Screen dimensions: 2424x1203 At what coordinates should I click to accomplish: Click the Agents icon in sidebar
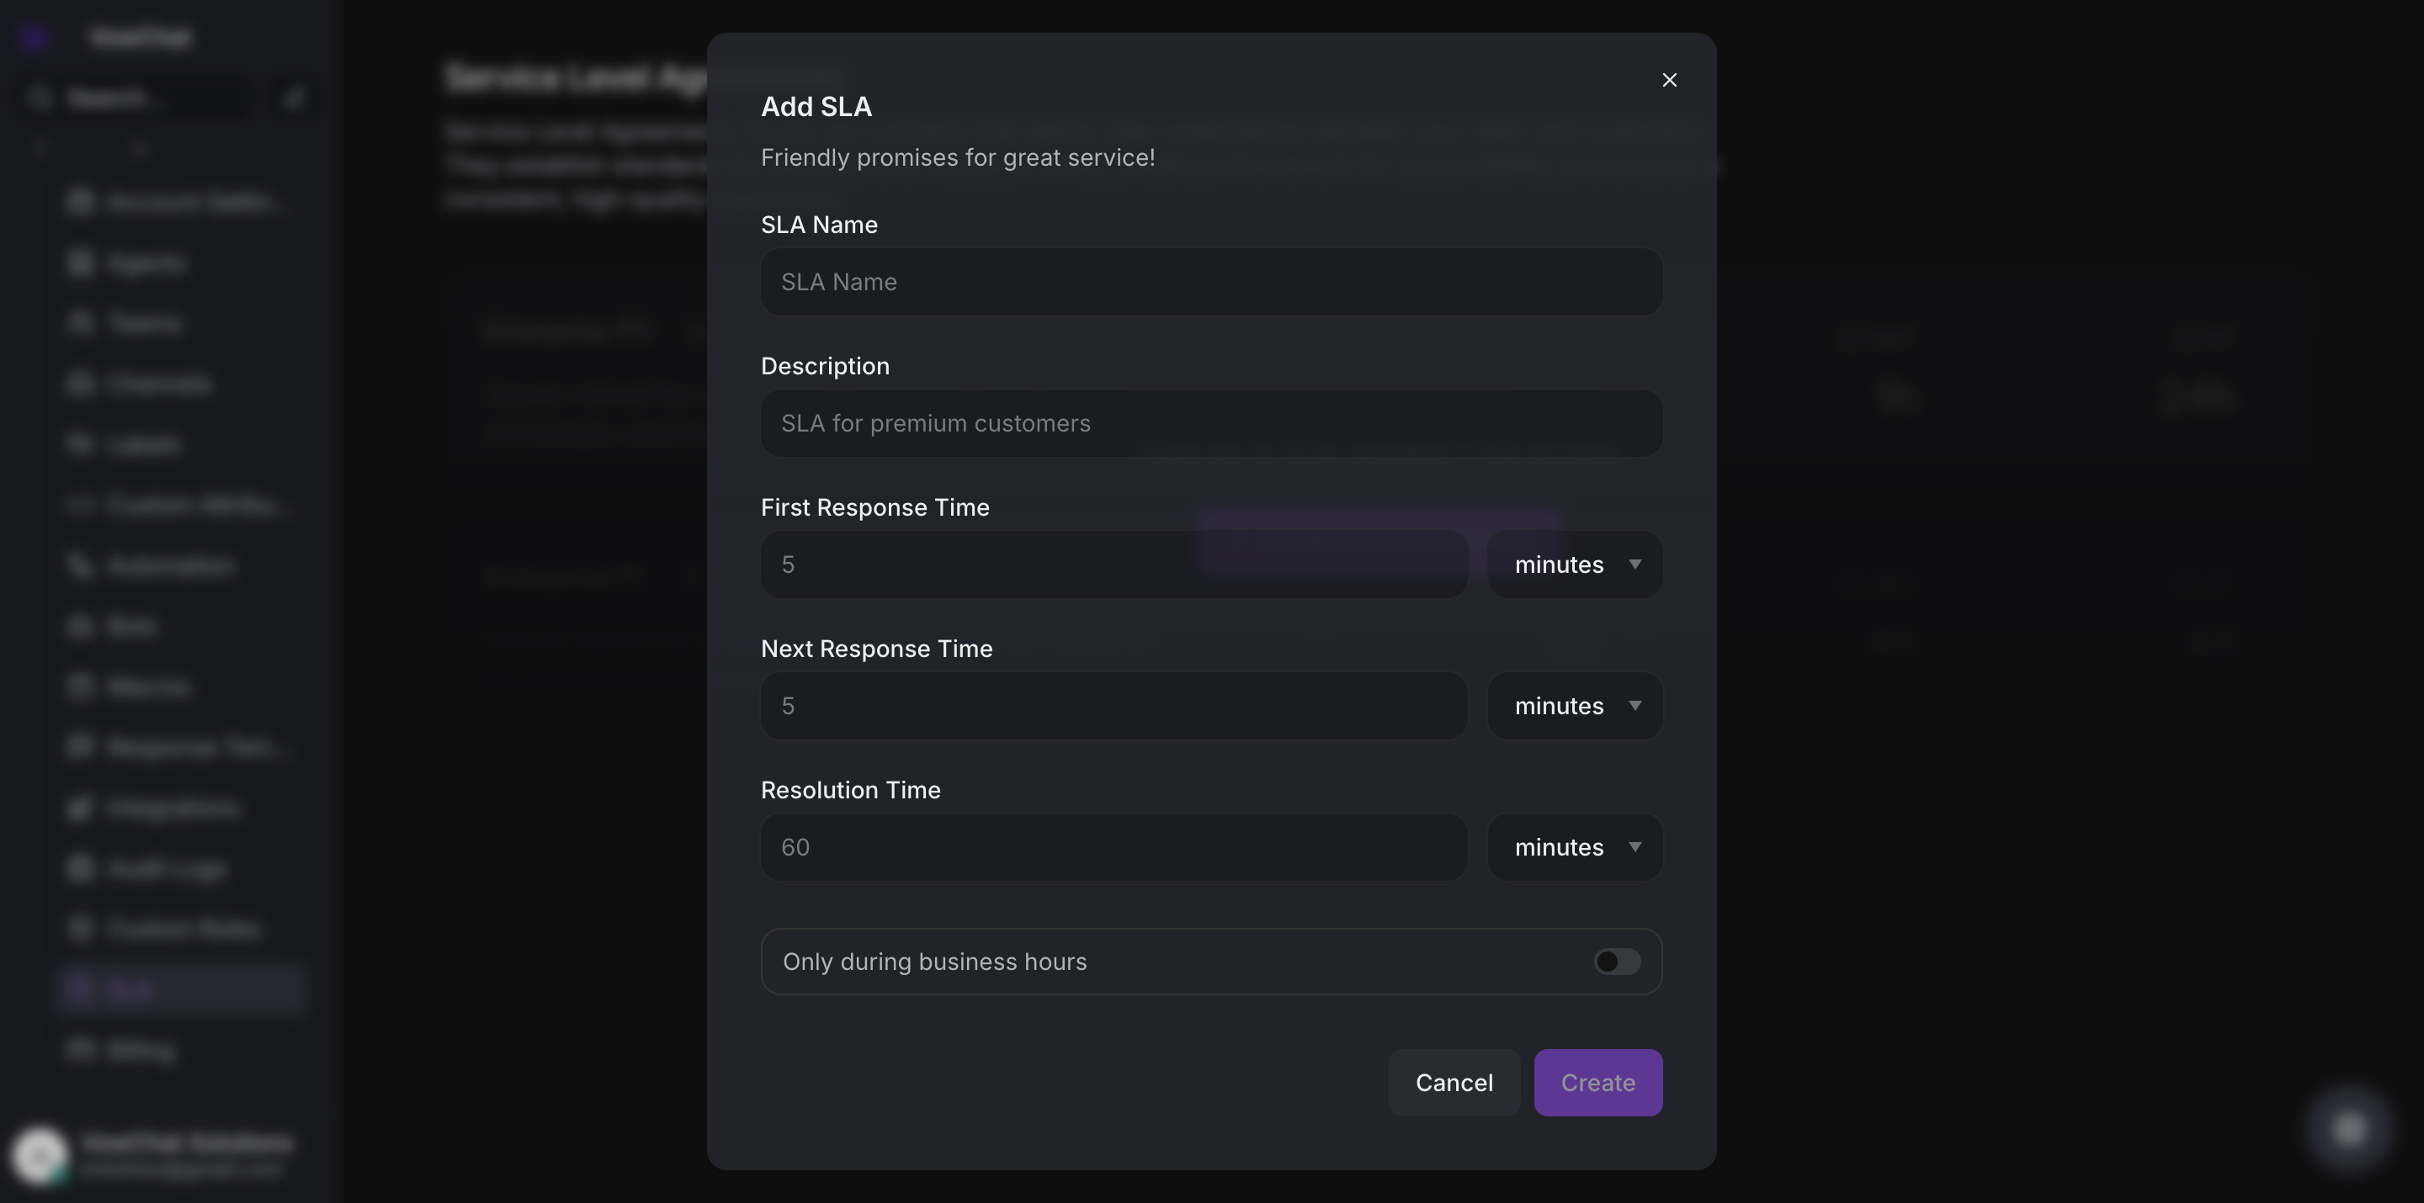pos(80,262)
